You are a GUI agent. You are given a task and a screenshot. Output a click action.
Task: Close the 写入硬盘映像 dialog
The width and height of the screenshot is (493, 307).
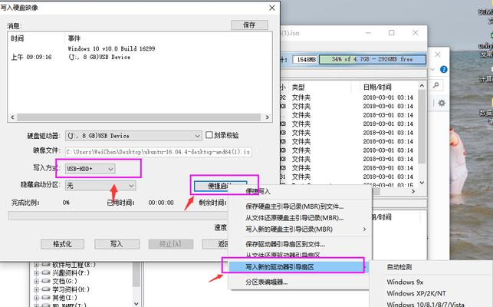272,8
